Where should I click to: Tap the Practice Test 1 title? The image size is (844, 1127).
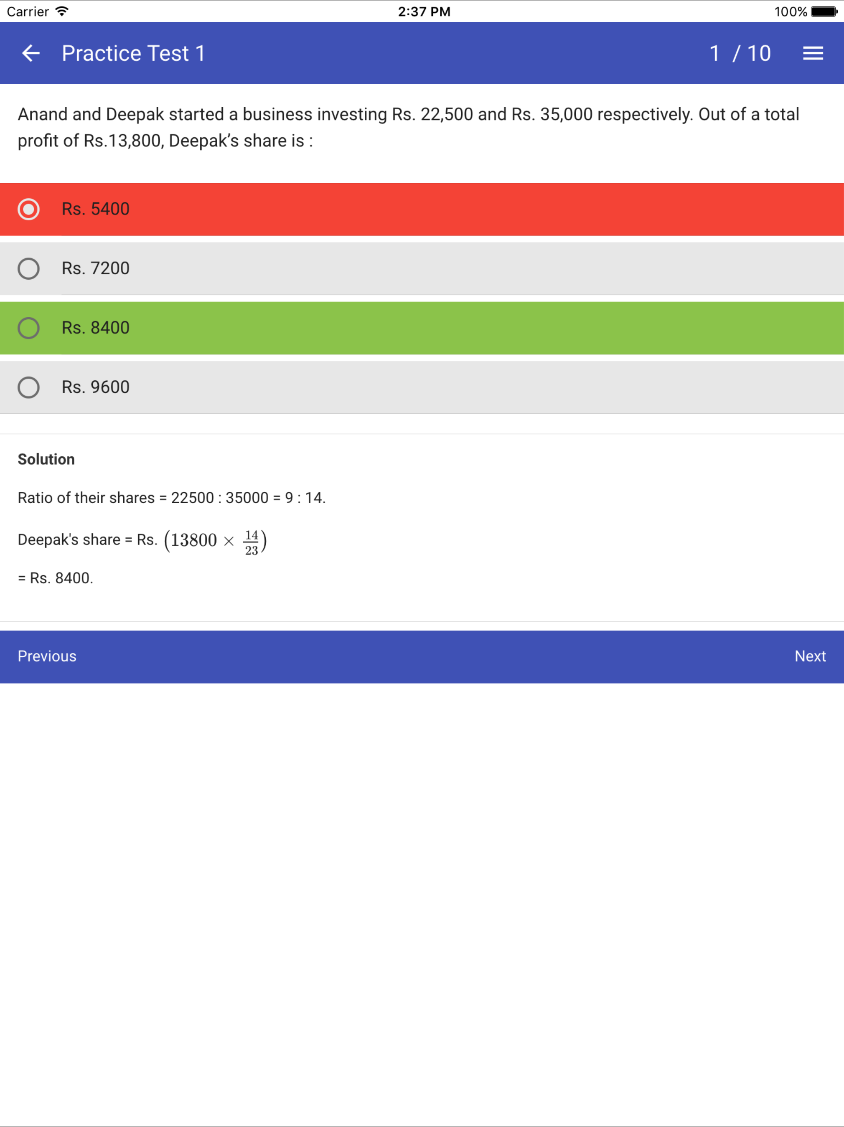tap(134, 53)
